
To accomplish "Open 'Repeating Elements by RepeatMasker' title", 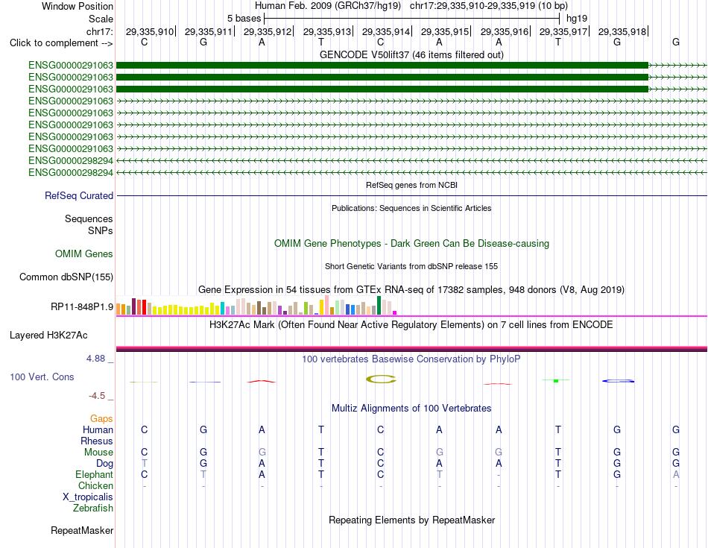I will pyautogui.click(x=411, y=520).
